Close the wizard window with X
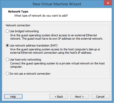 coord(108,3)
